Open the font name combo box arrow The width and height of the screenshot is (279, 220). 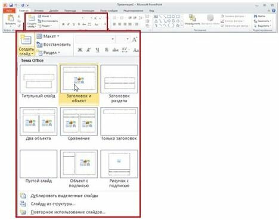coord(113,39)
